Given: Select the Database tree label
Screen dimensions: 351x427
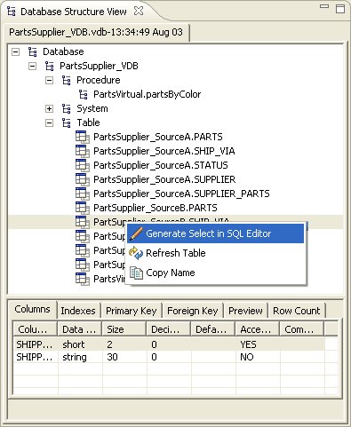Looking at the screenshot, I should coord(63,51).
